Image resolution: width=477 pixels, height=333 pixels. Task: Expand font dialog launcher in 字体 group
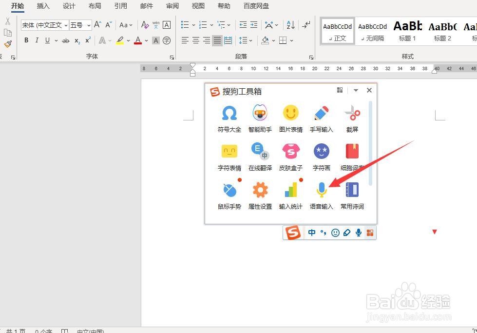[172, 57]
